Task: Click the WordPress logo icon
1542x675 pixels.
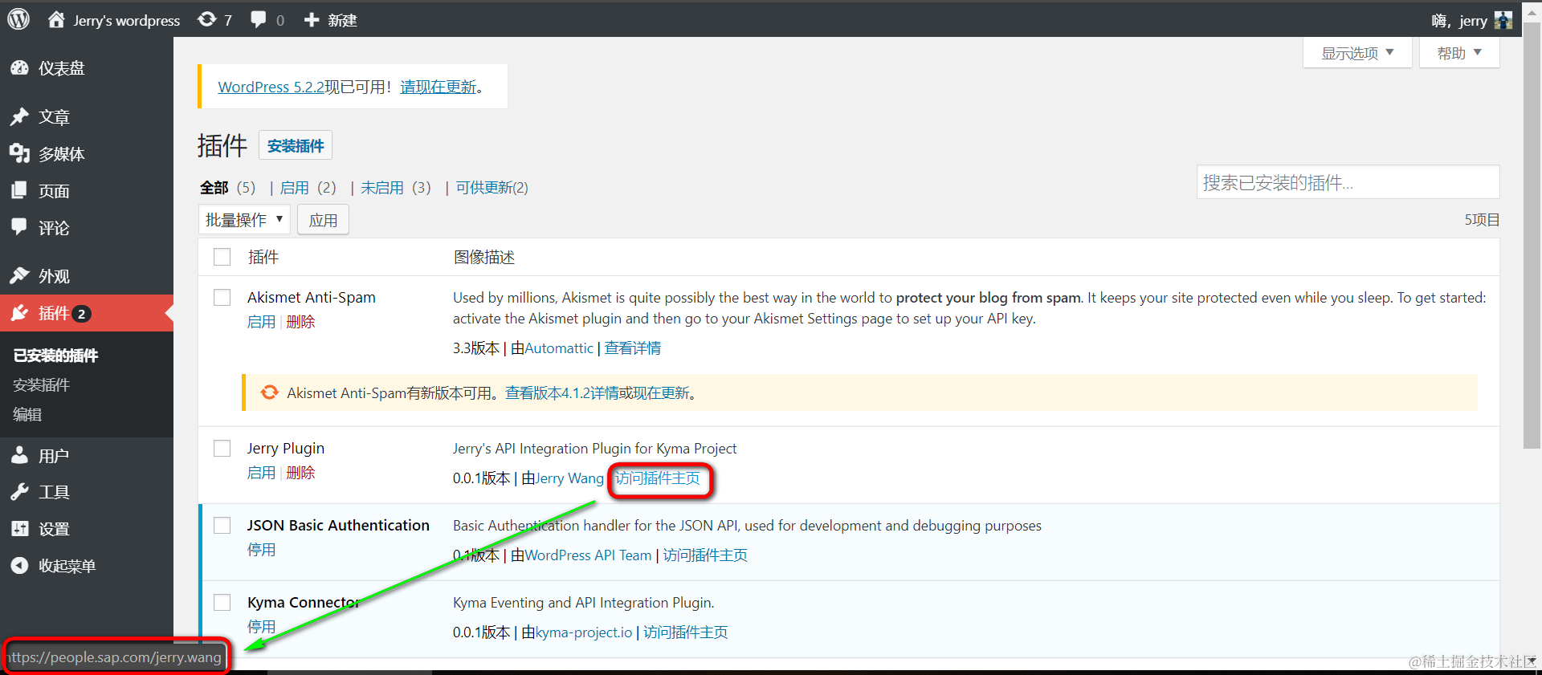Action: tap(18, 18)
